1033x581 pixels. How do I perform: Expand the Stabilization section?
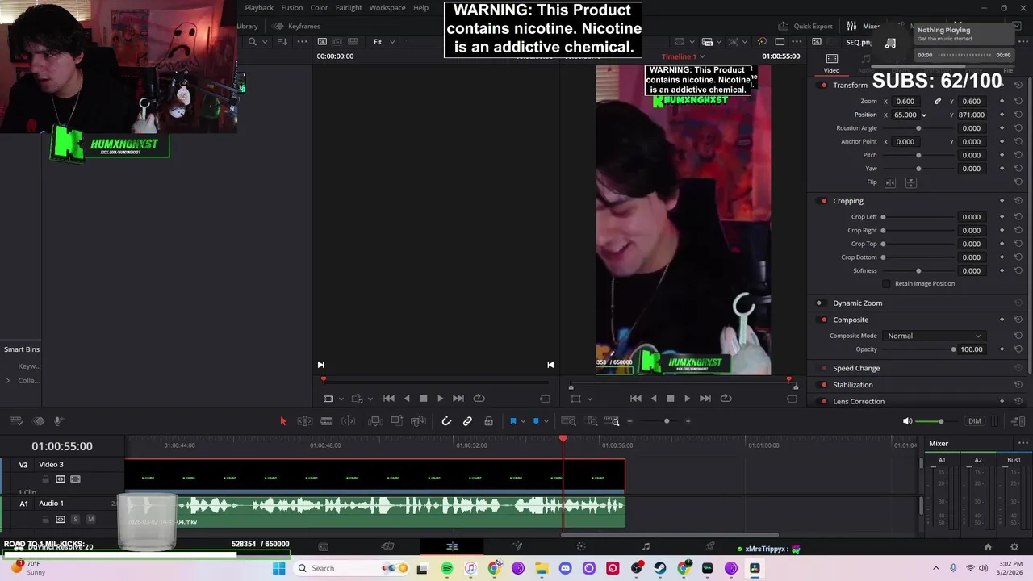click(x=853, y=385)
